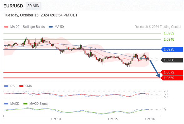
Task: Click the green 1.0962 resistance label
Action: point(169,33)
